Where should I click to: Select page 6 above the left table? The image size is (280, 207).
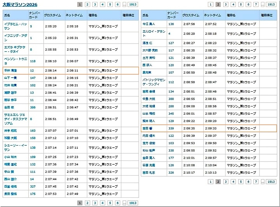tap(117, 5)
